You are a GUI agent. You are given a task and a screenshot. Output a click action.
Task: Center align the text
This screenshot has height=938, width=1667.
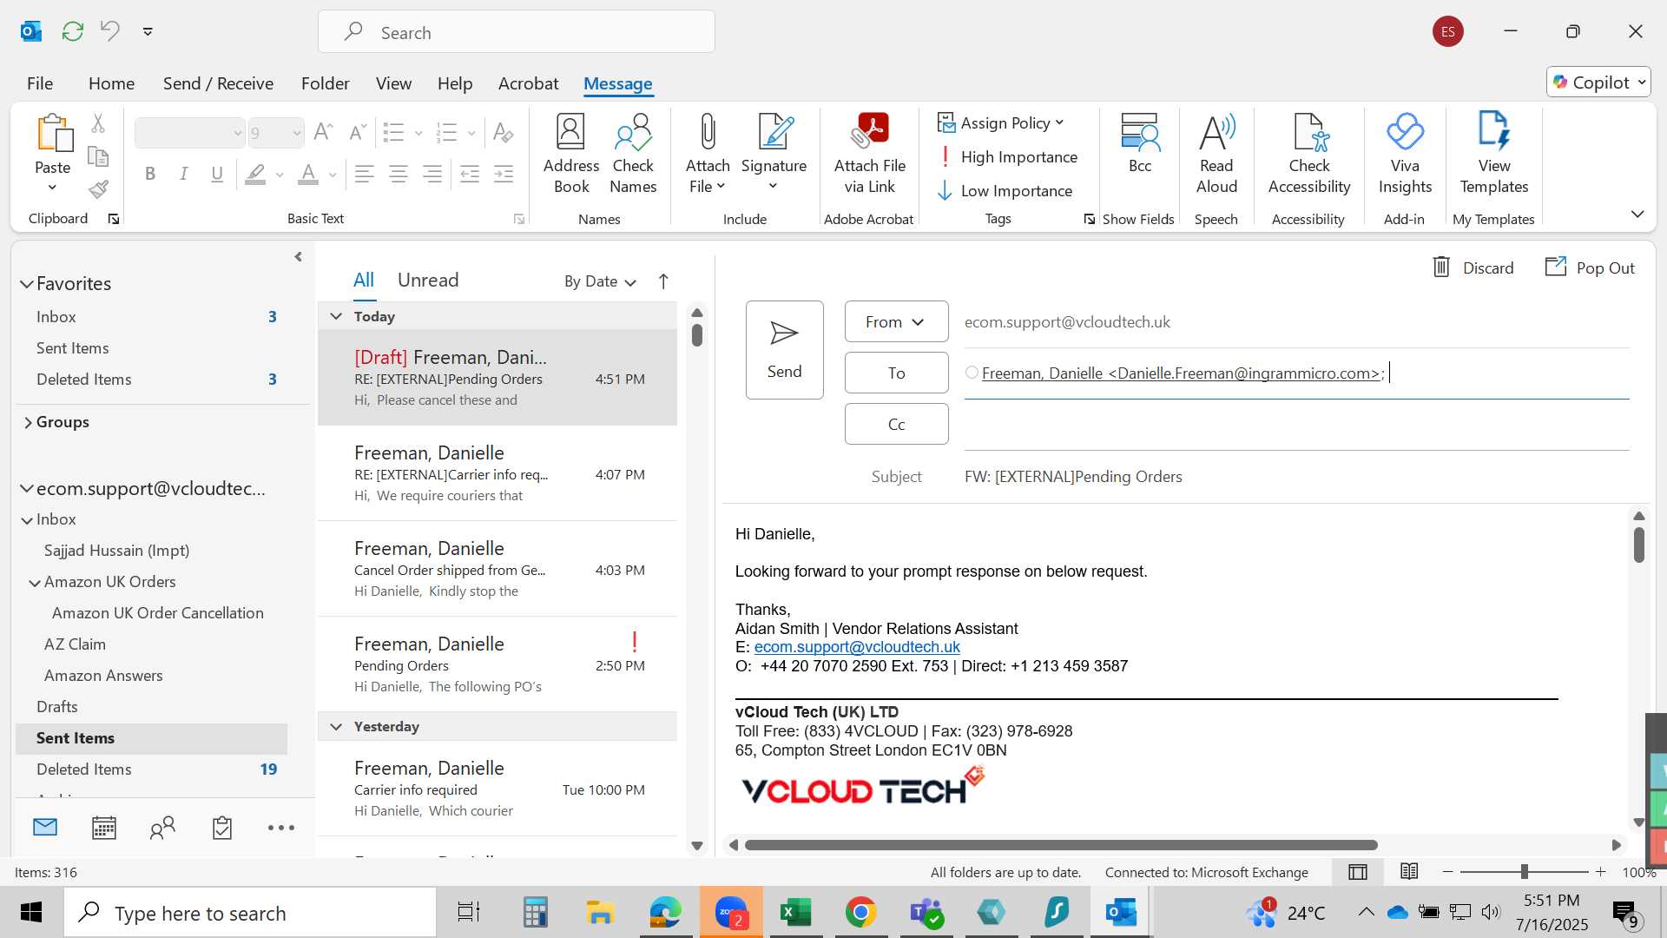click(399, 175)
